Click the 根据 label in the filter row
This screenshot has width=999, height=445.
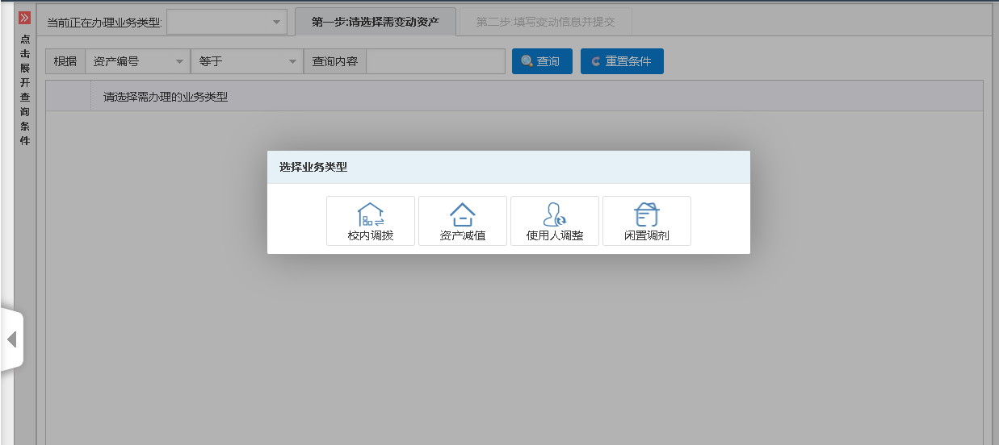pyautogui.click(x=65, y=61)
